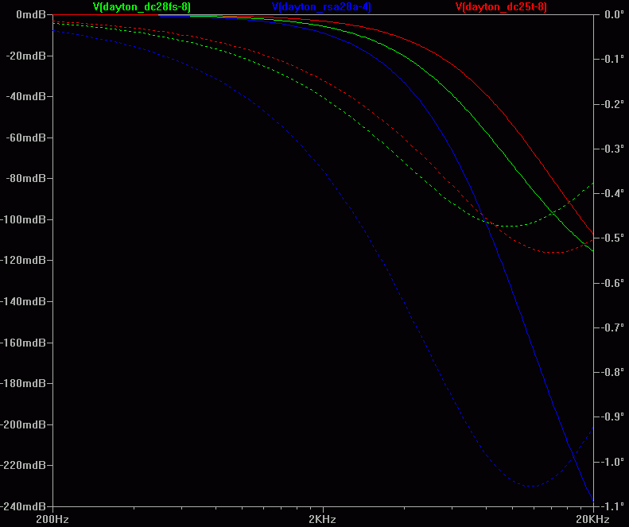Image resolution: width=629 pixels, height=527 pixels.
Task: Click the -1.1° phase axis label
Action: coord(612,506)
